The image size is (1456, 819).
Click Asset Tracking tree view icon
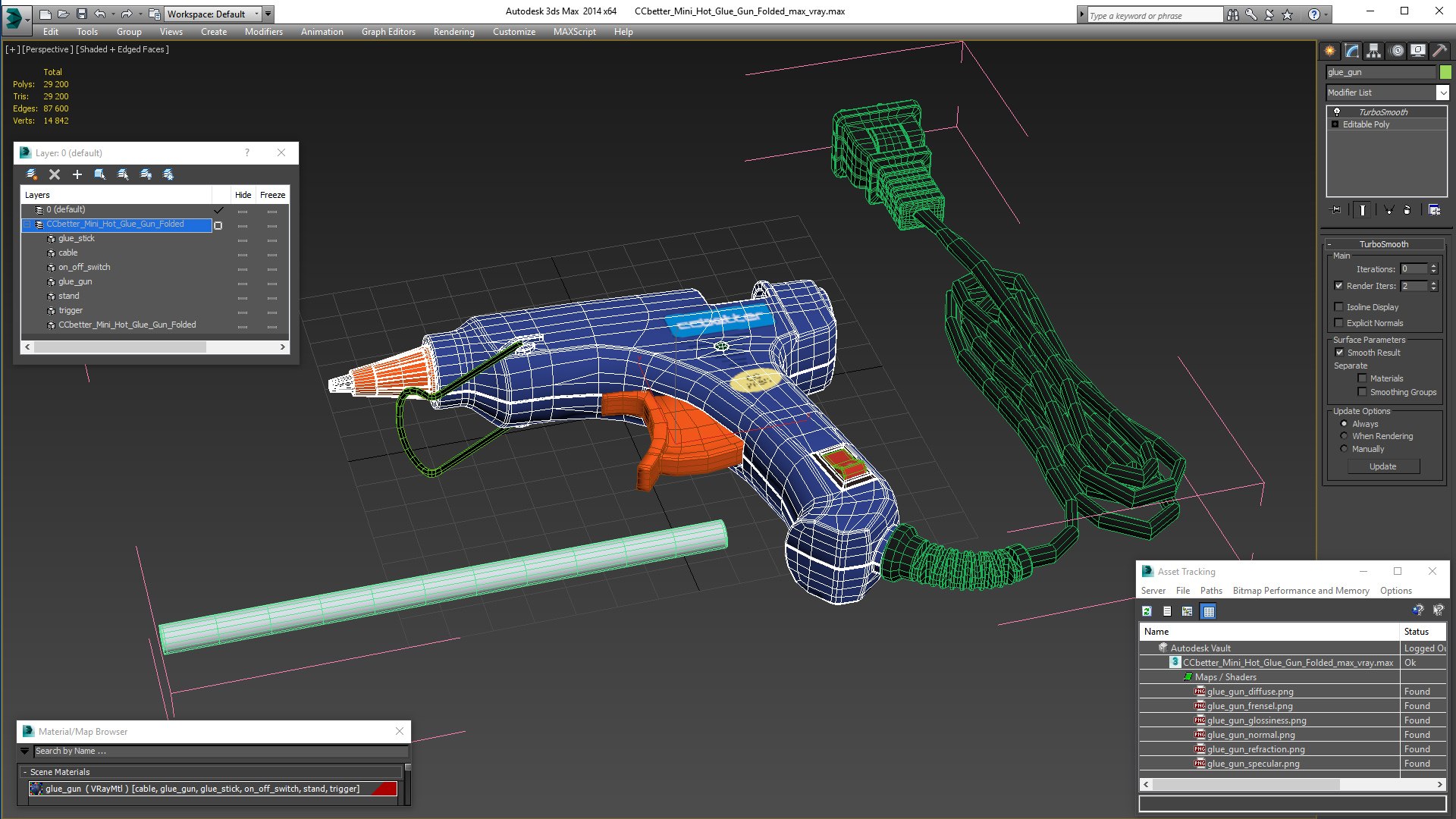point(1188,611)
